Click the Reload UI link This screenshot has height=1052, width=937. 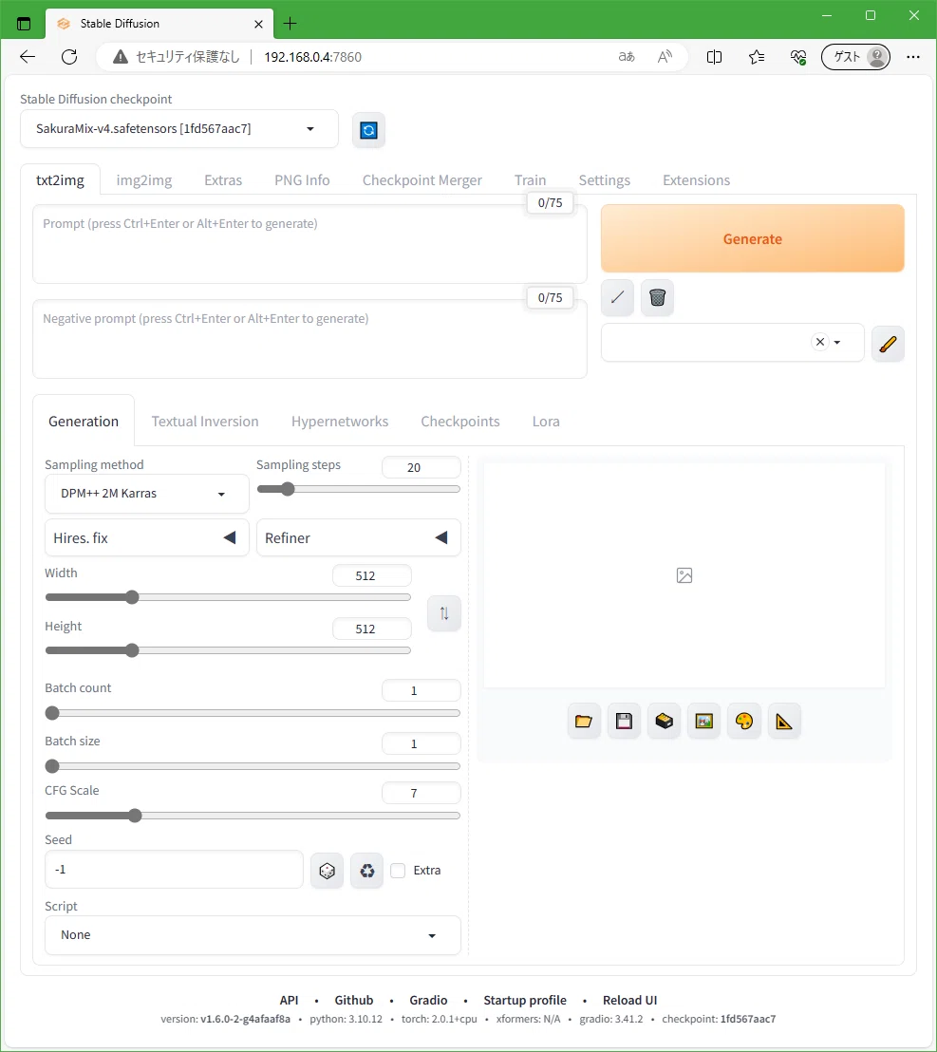(x=629, y=1001)
